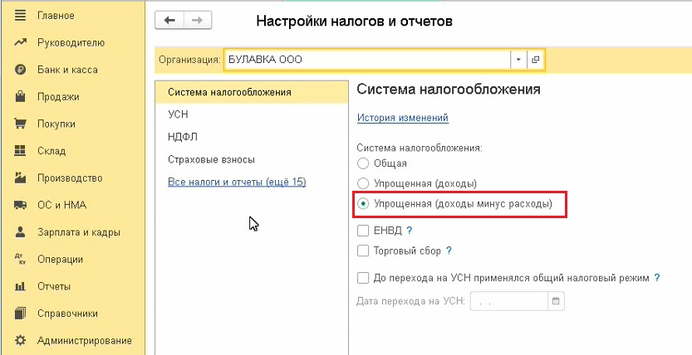Click the back navigation arrow
The height and width of the screenshot is (355, 692).
click(170, 21)
